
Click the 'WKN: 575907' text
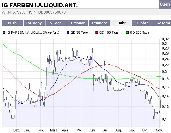(14, 12)
